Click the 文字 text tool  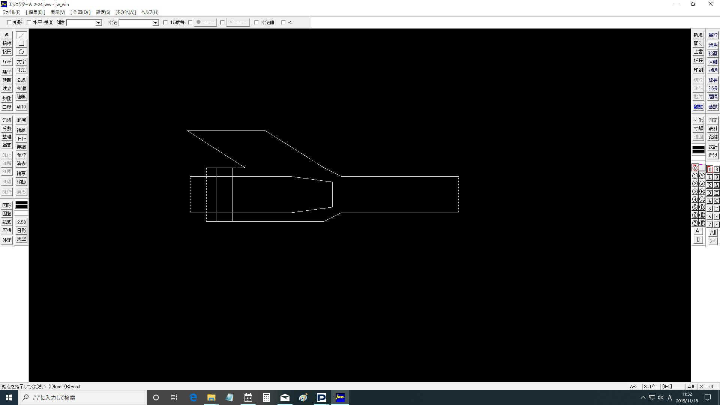[x=21, y=62]
